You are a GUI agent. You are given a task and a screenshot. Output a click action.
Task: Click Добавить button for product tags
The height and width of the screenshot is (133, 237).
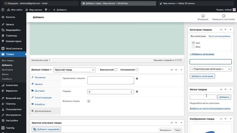[224, 97]
